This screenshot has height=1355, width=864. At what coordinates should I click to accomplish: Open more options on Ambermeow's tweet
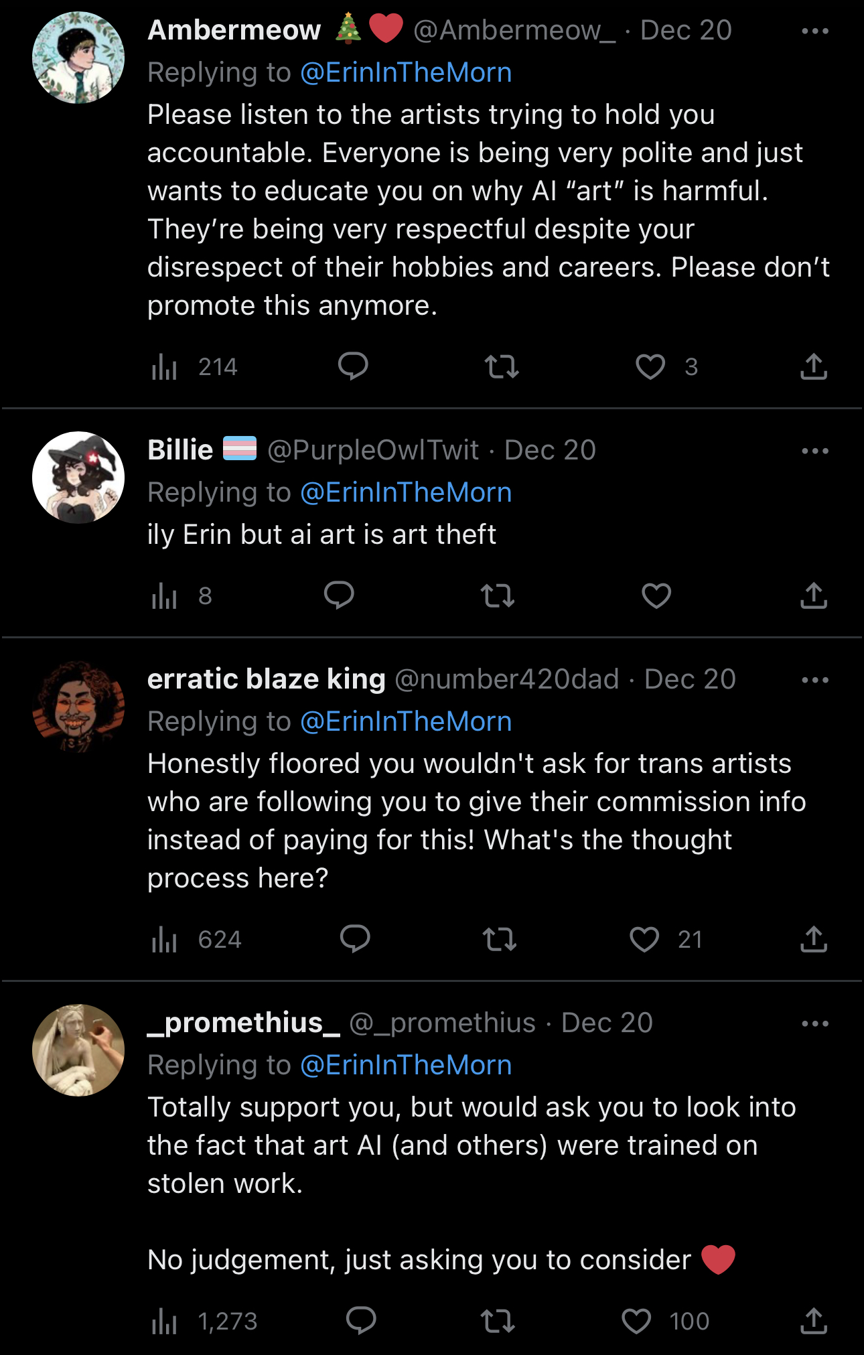(814, 31)
